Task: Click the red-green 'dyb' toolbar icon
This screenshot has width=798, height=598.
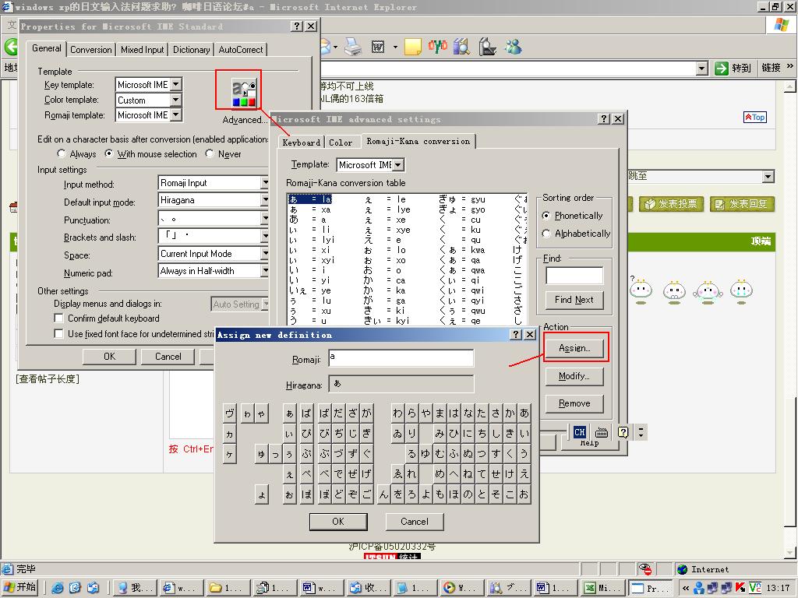Action: pyautogui.click(x=437, y=47)
